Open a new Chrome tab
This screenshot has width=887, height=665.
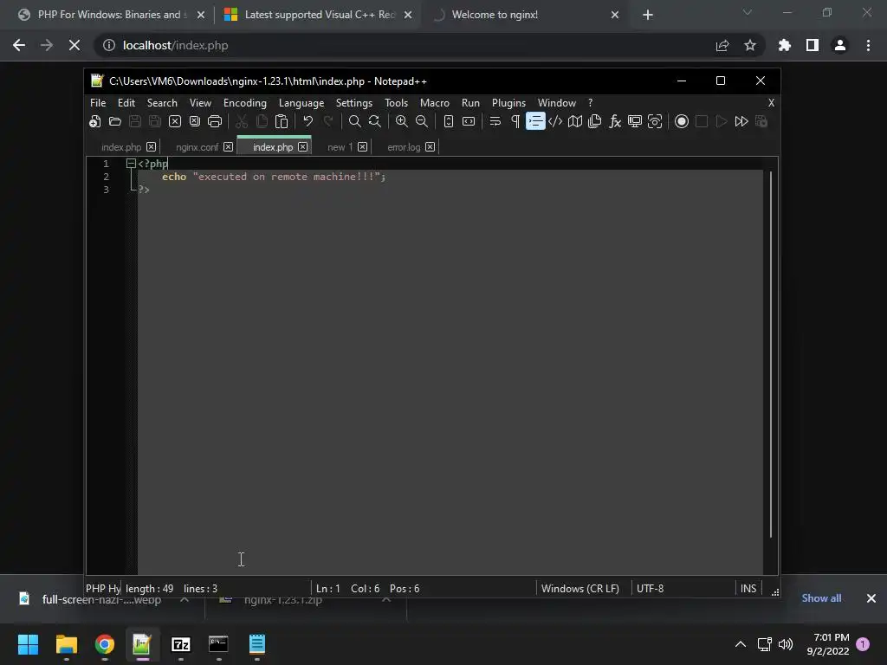[648, 15]
